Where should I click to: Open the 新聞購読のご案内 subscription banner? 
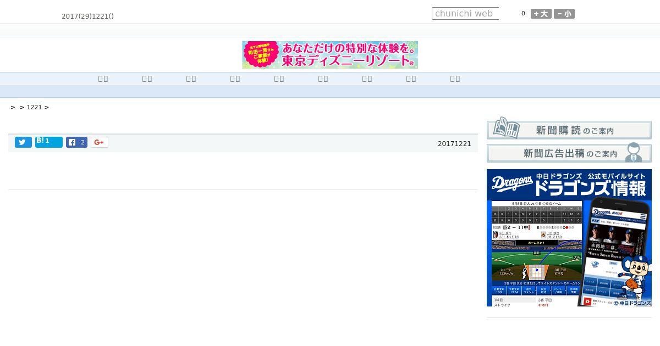569,128
